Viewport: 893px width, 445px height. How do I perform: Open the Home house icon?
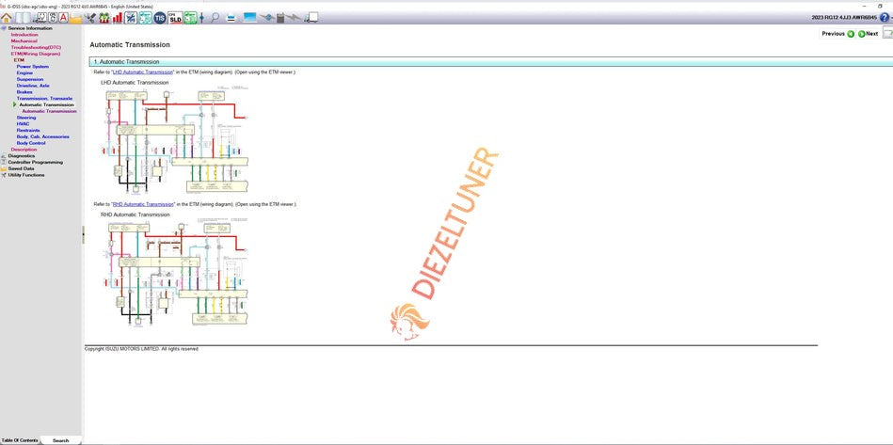point(7,18)
